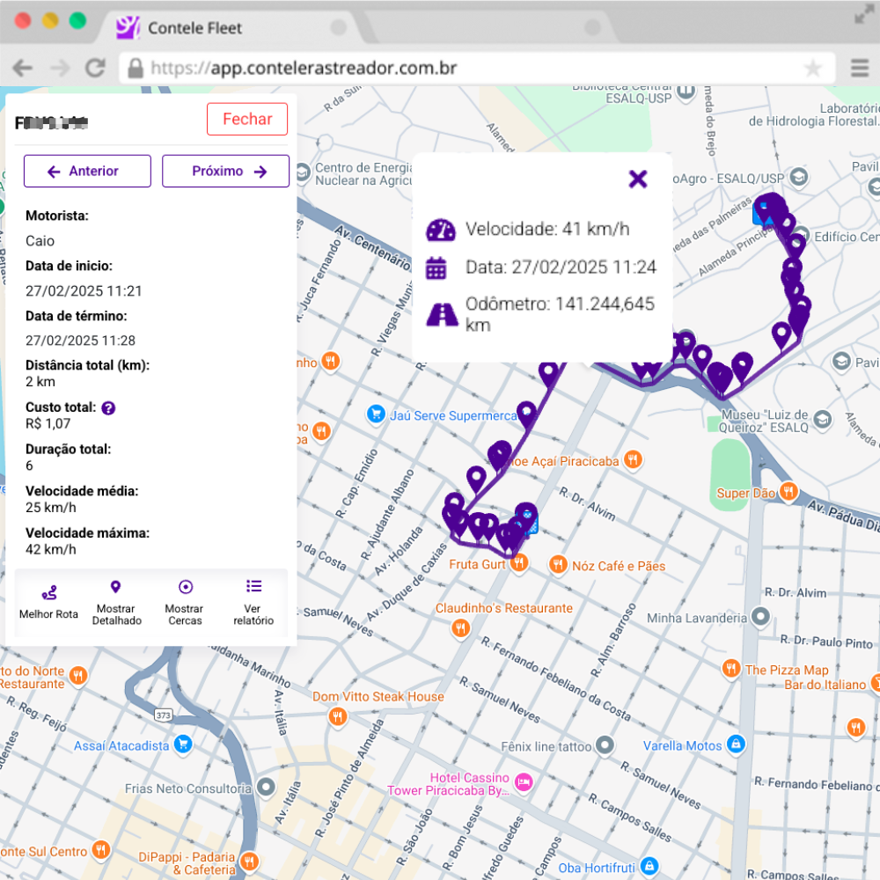Click the Biblioteca Central ESALQ-USP marker
This screenshot has width=880, height=880.
point(686,92)
